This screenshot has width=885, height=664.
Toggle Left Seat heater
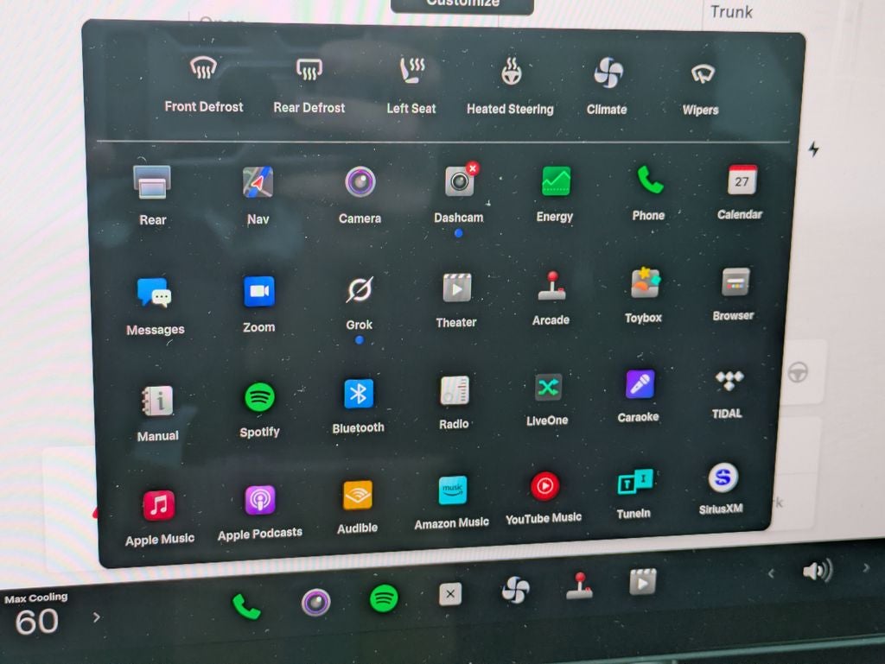coord(411,85)
